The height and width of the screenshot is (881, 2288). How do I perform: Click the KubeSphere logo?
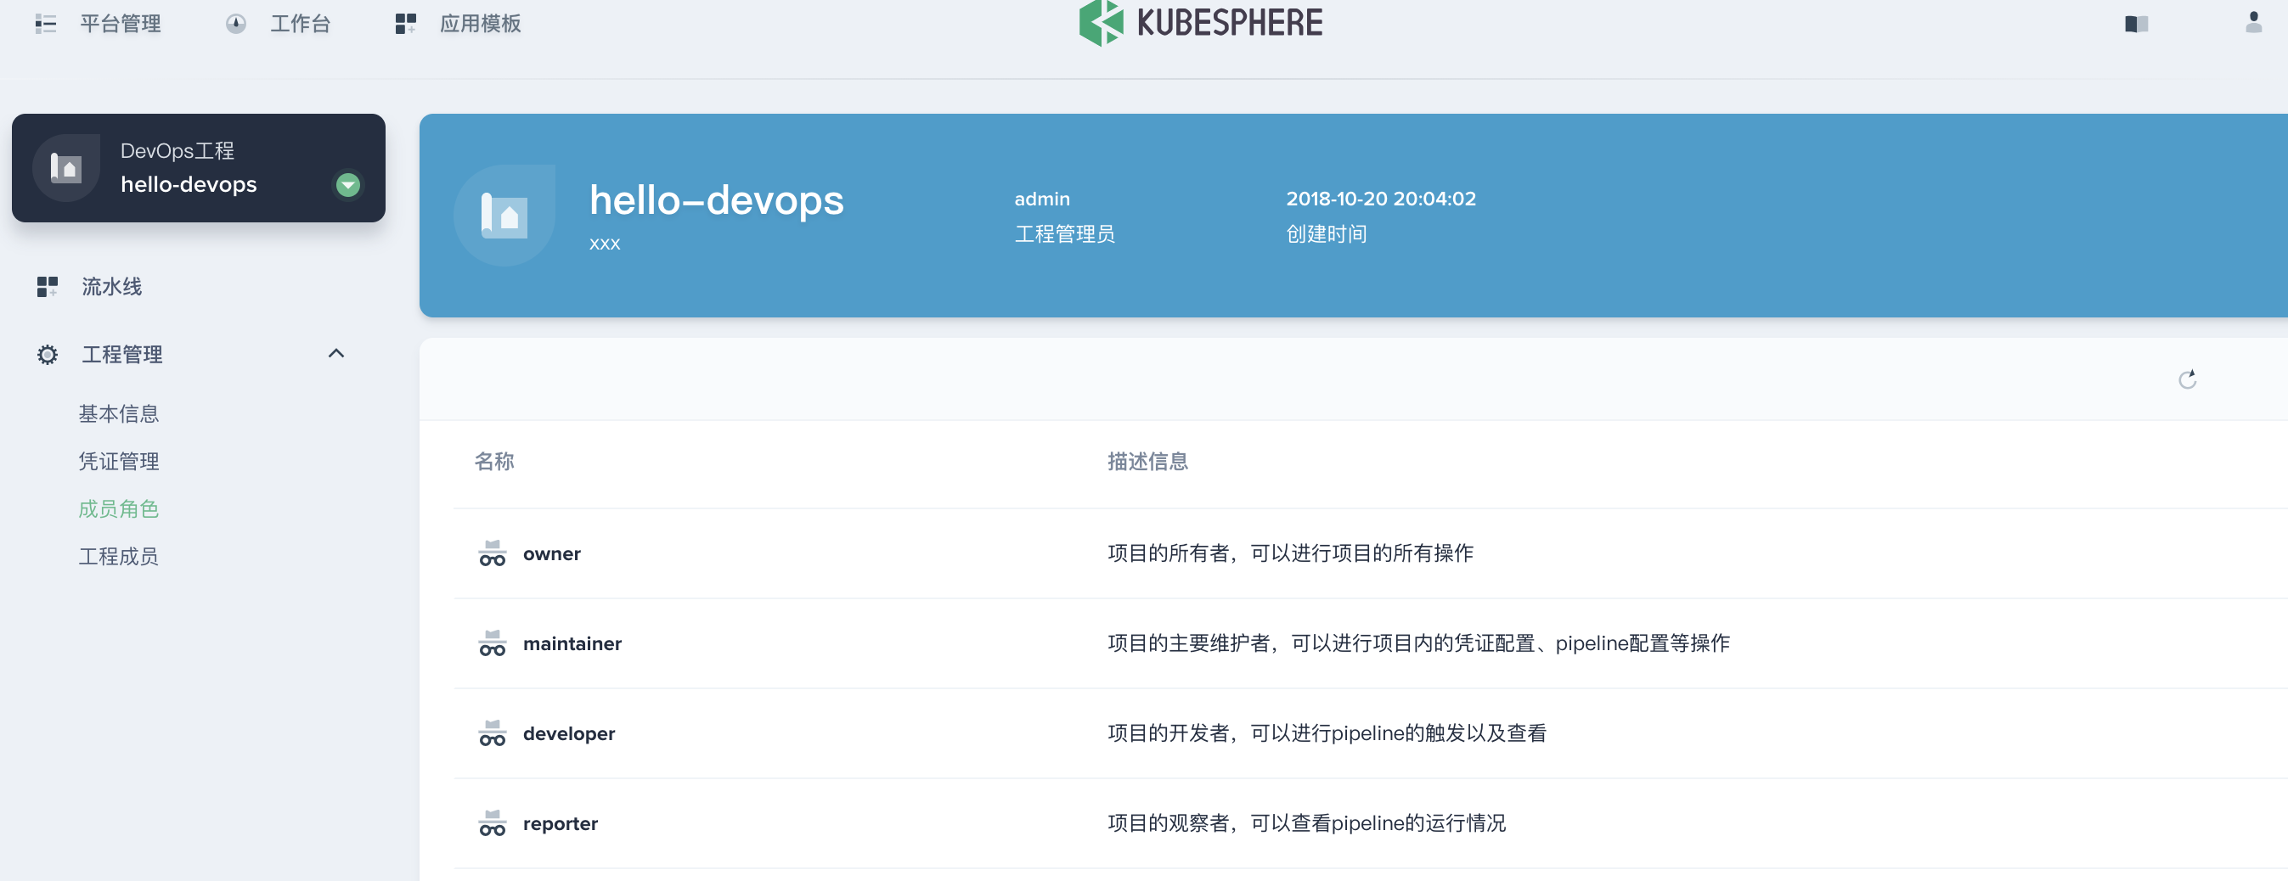(1200, 22)
